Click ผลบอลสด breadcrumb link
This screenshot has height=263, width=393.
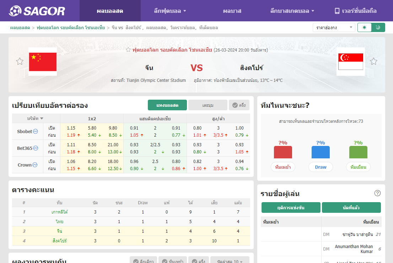(20, 28)
